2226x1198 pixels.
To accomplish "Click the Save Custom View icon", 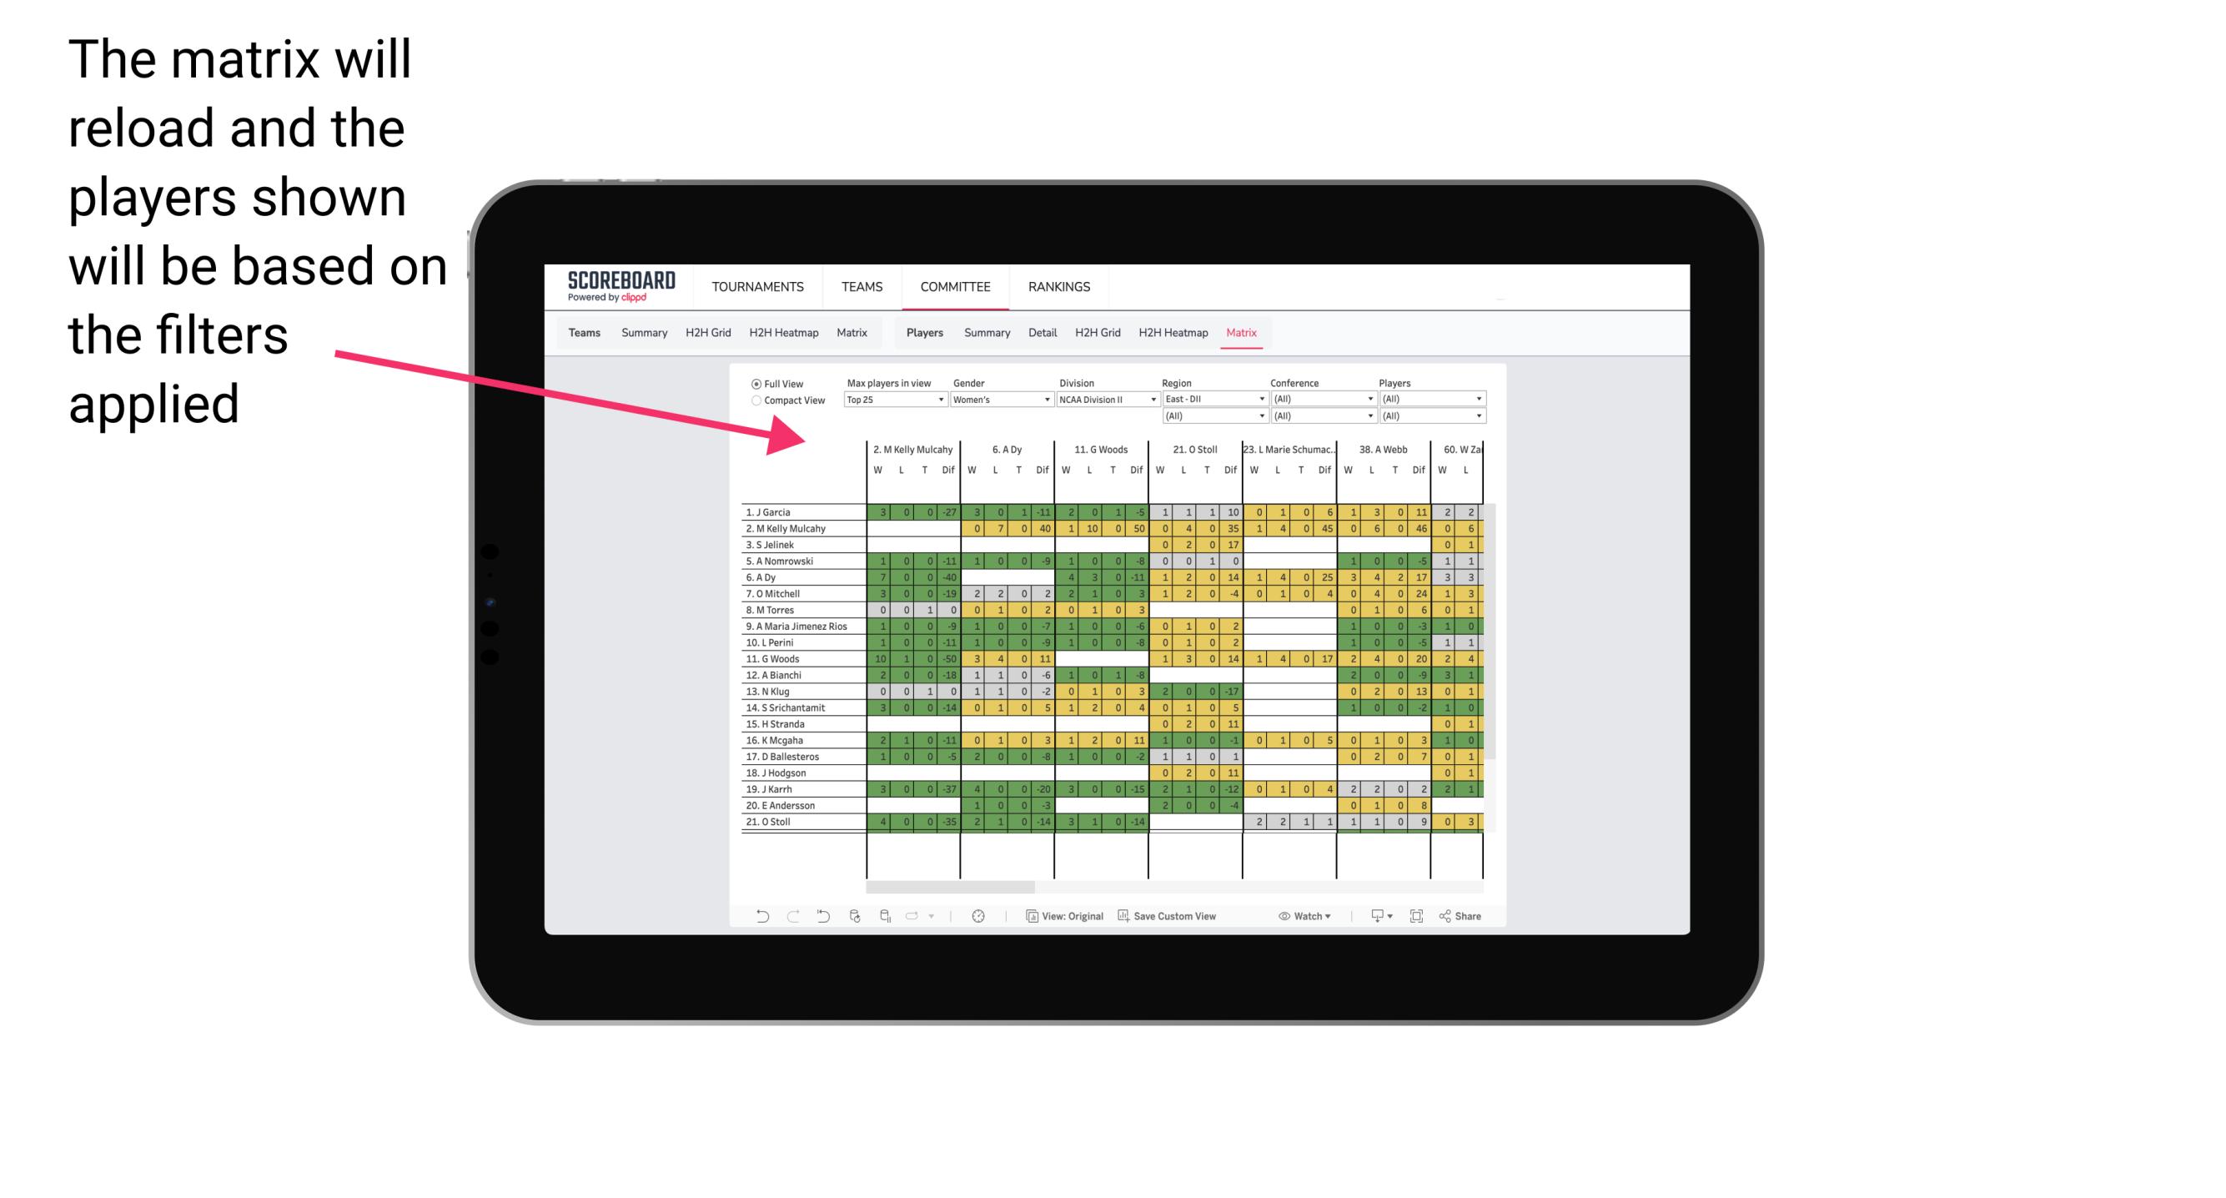I will (x=1125, y=916).
